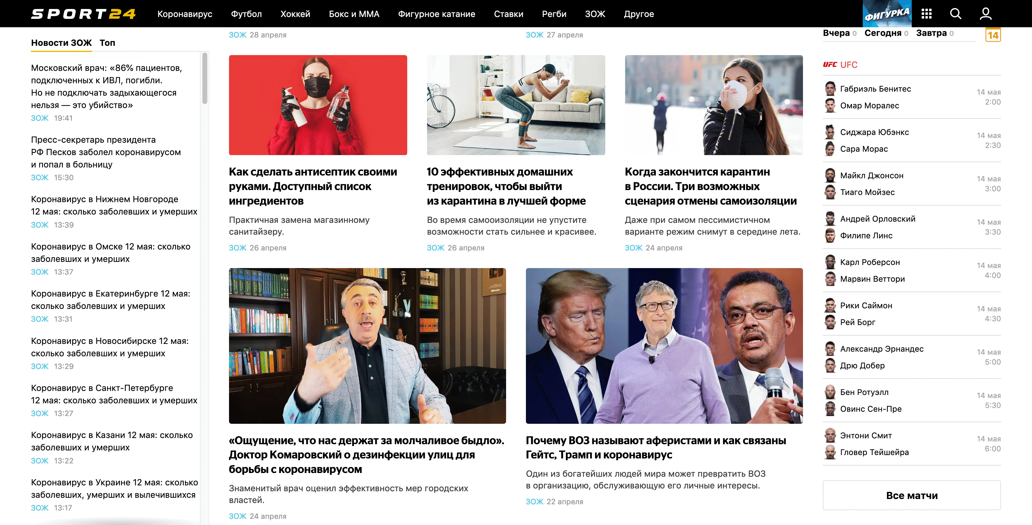Switch match list to Сегодня
This screenshot has height=525, width=1032.
883,33
